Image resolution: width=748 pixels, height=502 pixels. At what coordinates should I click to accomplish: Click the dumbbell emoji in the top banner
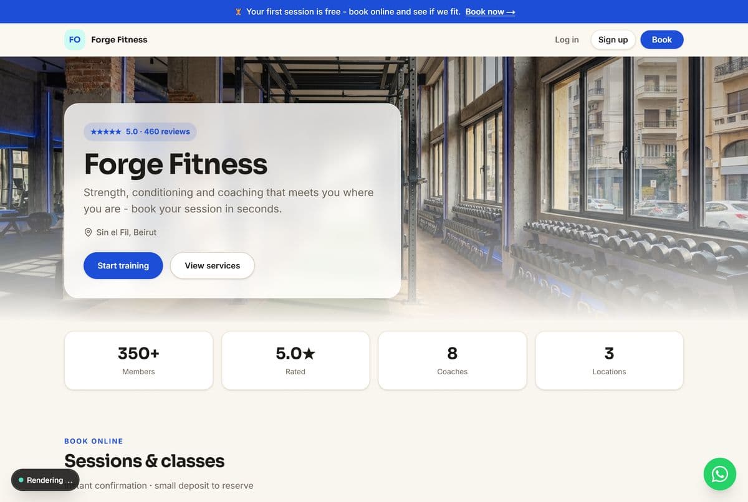pyautogui.click(x=238, y=12)
